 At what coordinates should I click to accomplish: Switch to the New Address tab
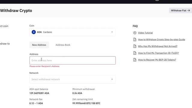tap(39, 45)
